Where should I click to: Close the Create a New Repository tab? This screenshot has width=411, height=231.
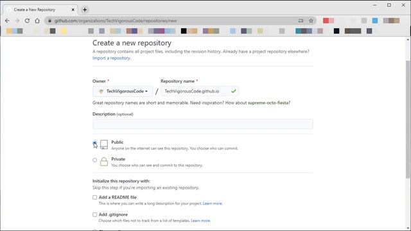click(73, 10)
